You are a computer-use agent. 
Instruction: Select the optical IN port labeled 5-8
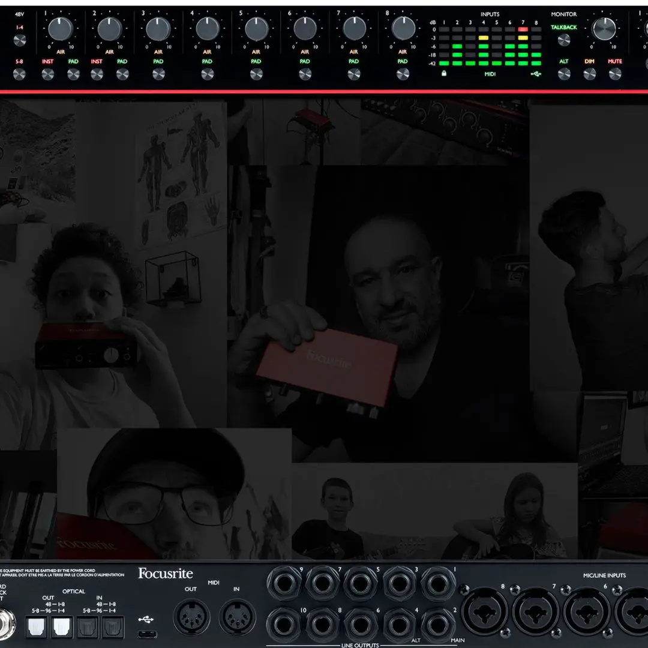[x=88, y=626]
